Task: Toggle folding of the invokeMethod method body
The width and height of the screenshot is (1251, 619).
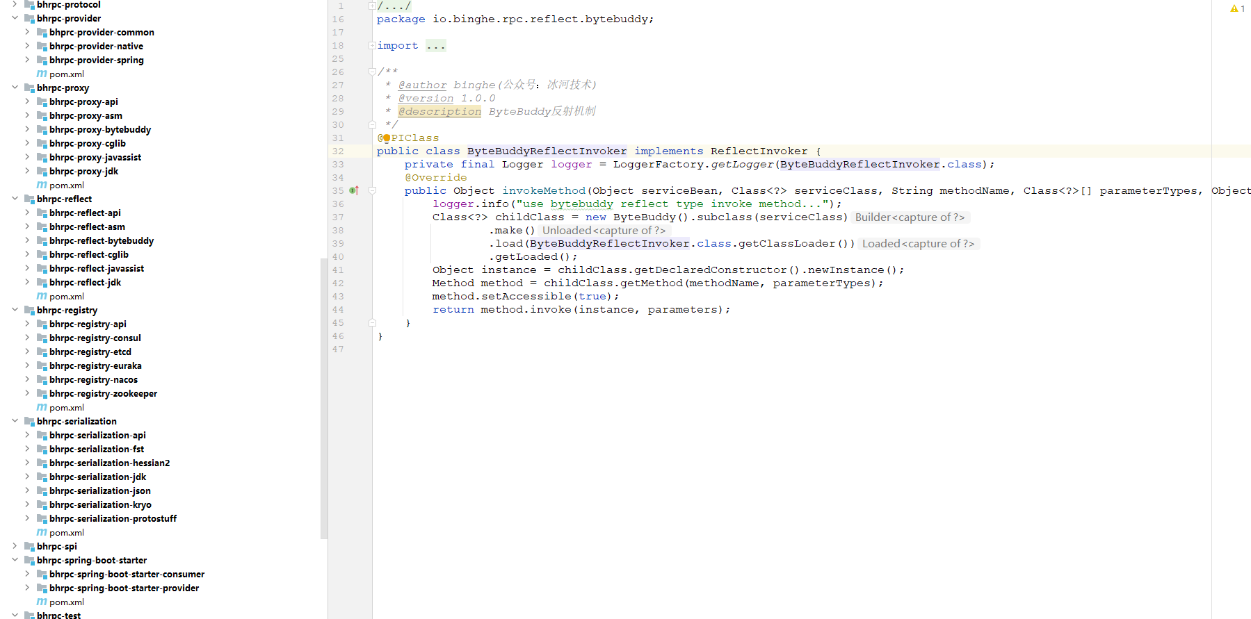Action: 372,190
